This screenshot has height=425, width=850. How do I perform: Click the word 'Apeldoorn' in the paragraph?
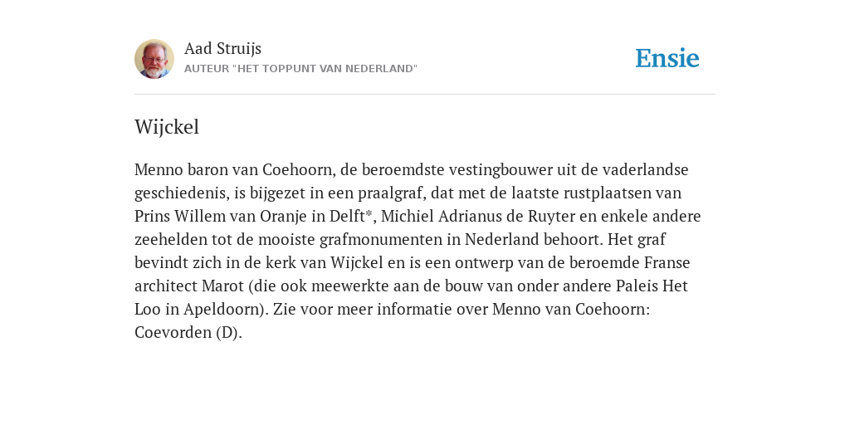(222, 310)
